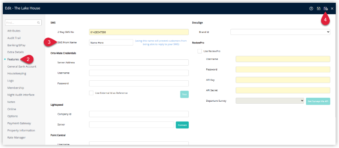339x148 pixels.
Task: Open the DocuSign Brand Id dropdown
Action: (x=280, y=32)
